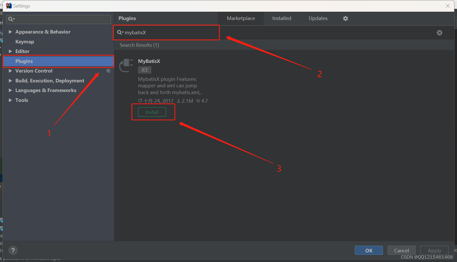Click the MyBatisX plugin plug icon
457x262 pixels.
tap(126, 65)
